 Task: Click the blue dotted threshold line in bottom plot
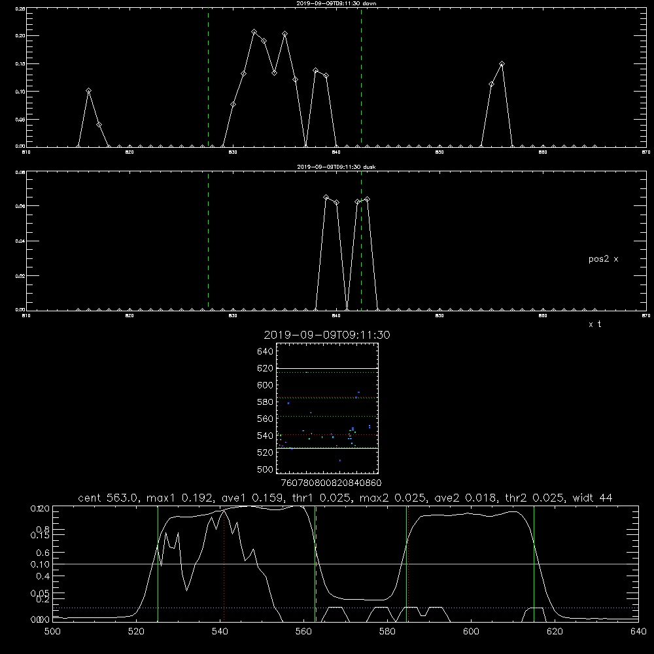point(345,608)
